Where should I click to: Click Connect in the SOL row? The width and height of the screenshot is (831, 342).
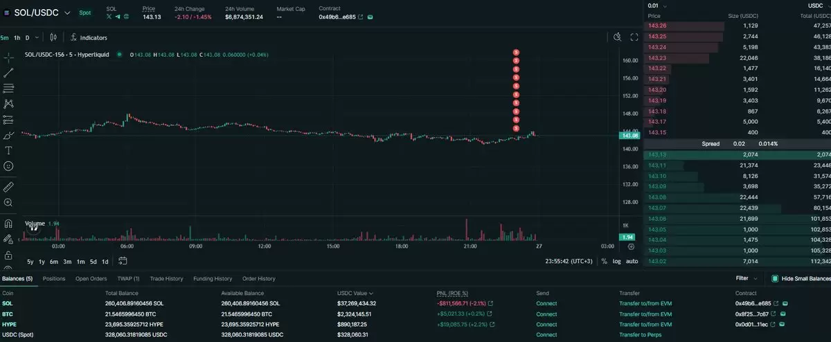546,303
